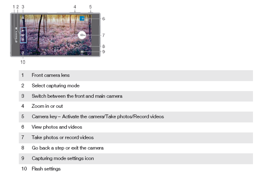Click 'Capturing mode settings icon' legend row
This screenshot has height=178, width=263.
click(x=136, y=158)
